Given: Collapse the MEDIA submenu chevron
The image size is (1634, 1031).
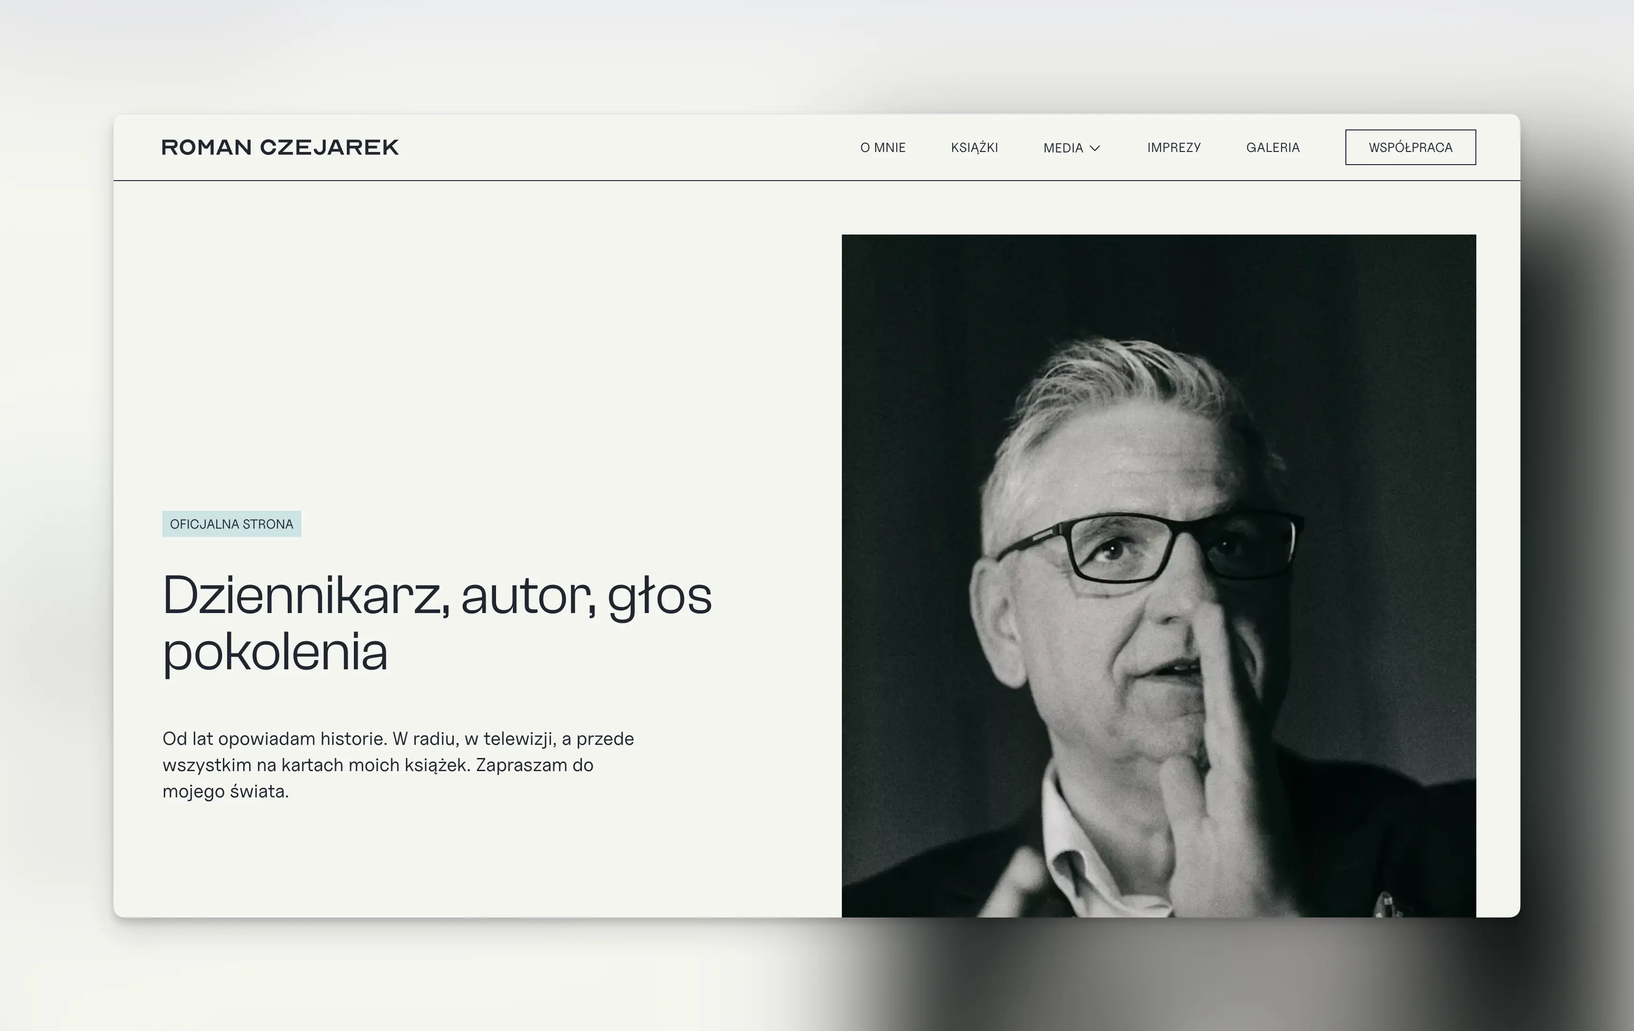Looking at the screenshot, I should 1095,148.
